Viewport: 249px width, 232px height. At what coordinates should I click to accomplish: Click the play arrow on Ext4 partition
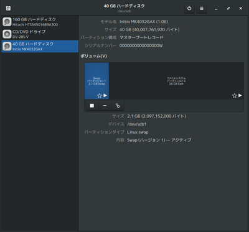240,95
